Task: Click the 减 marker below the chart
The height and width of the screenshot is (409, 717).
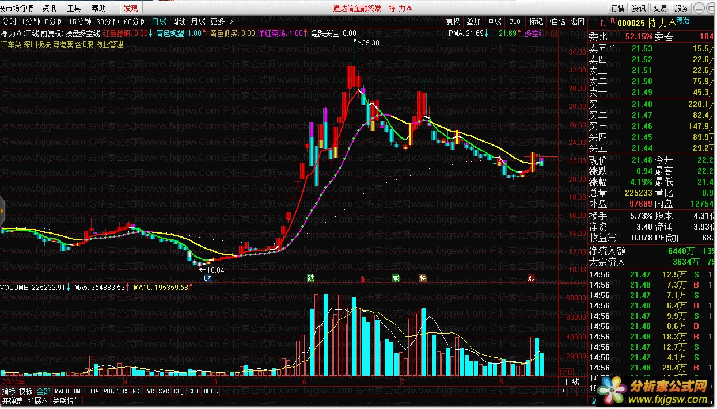Action: 396,278
